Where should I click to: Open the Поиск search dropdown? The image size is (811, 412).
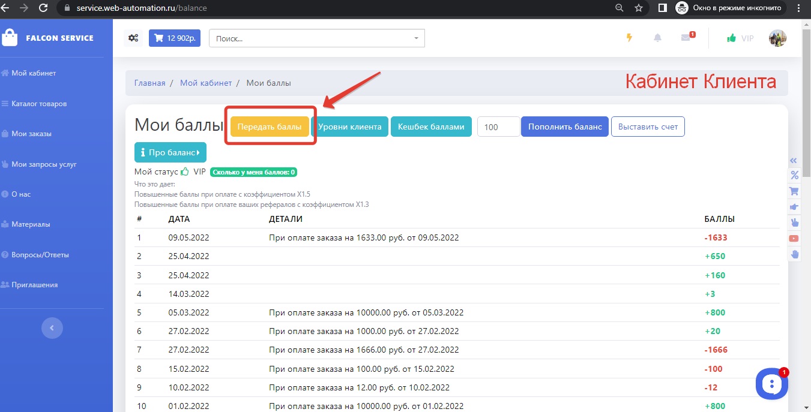point(316,38)
